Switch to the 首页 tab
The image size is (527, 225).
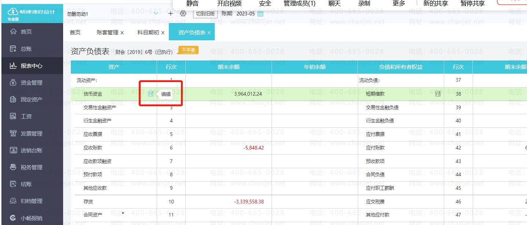click(x=75, y=33)
